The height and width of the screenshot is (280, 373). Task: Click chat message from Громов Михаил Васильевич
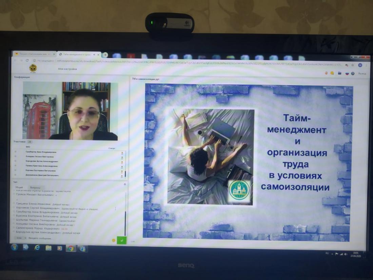[36, 195]
